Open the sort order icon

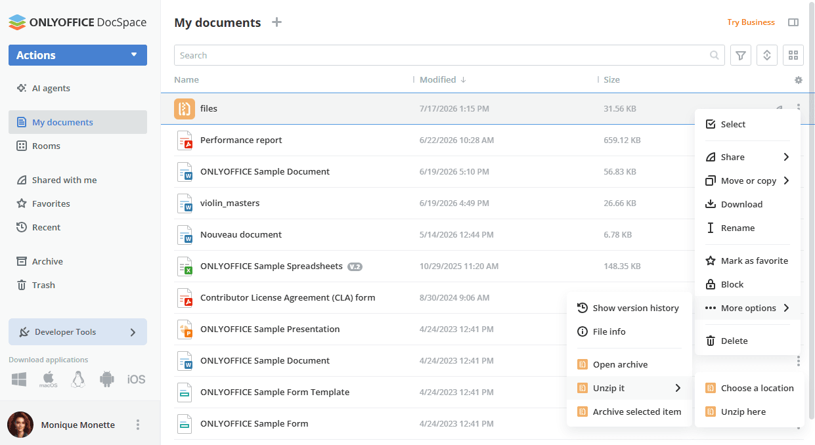coord(767,55)
